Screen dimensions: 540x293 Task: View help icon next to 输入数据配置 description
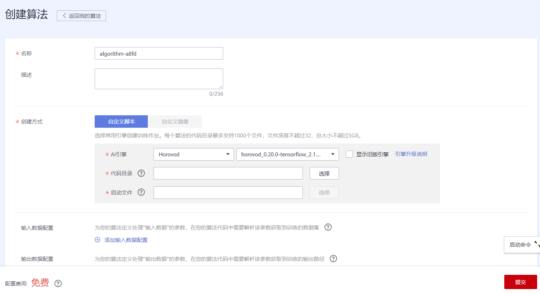tap(328, 227)
